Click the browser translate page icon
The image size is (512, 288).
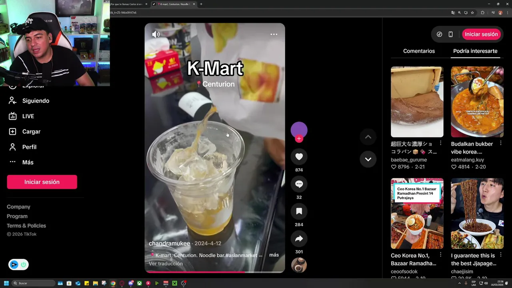point(453,12)
